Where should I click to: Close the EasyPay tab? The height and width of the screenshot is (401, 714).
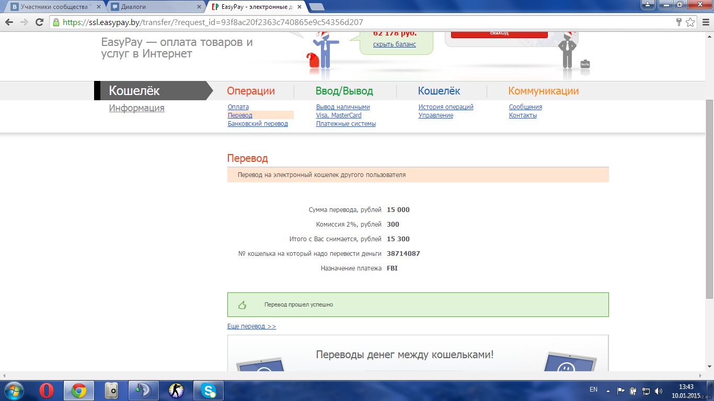coord(300,7)
